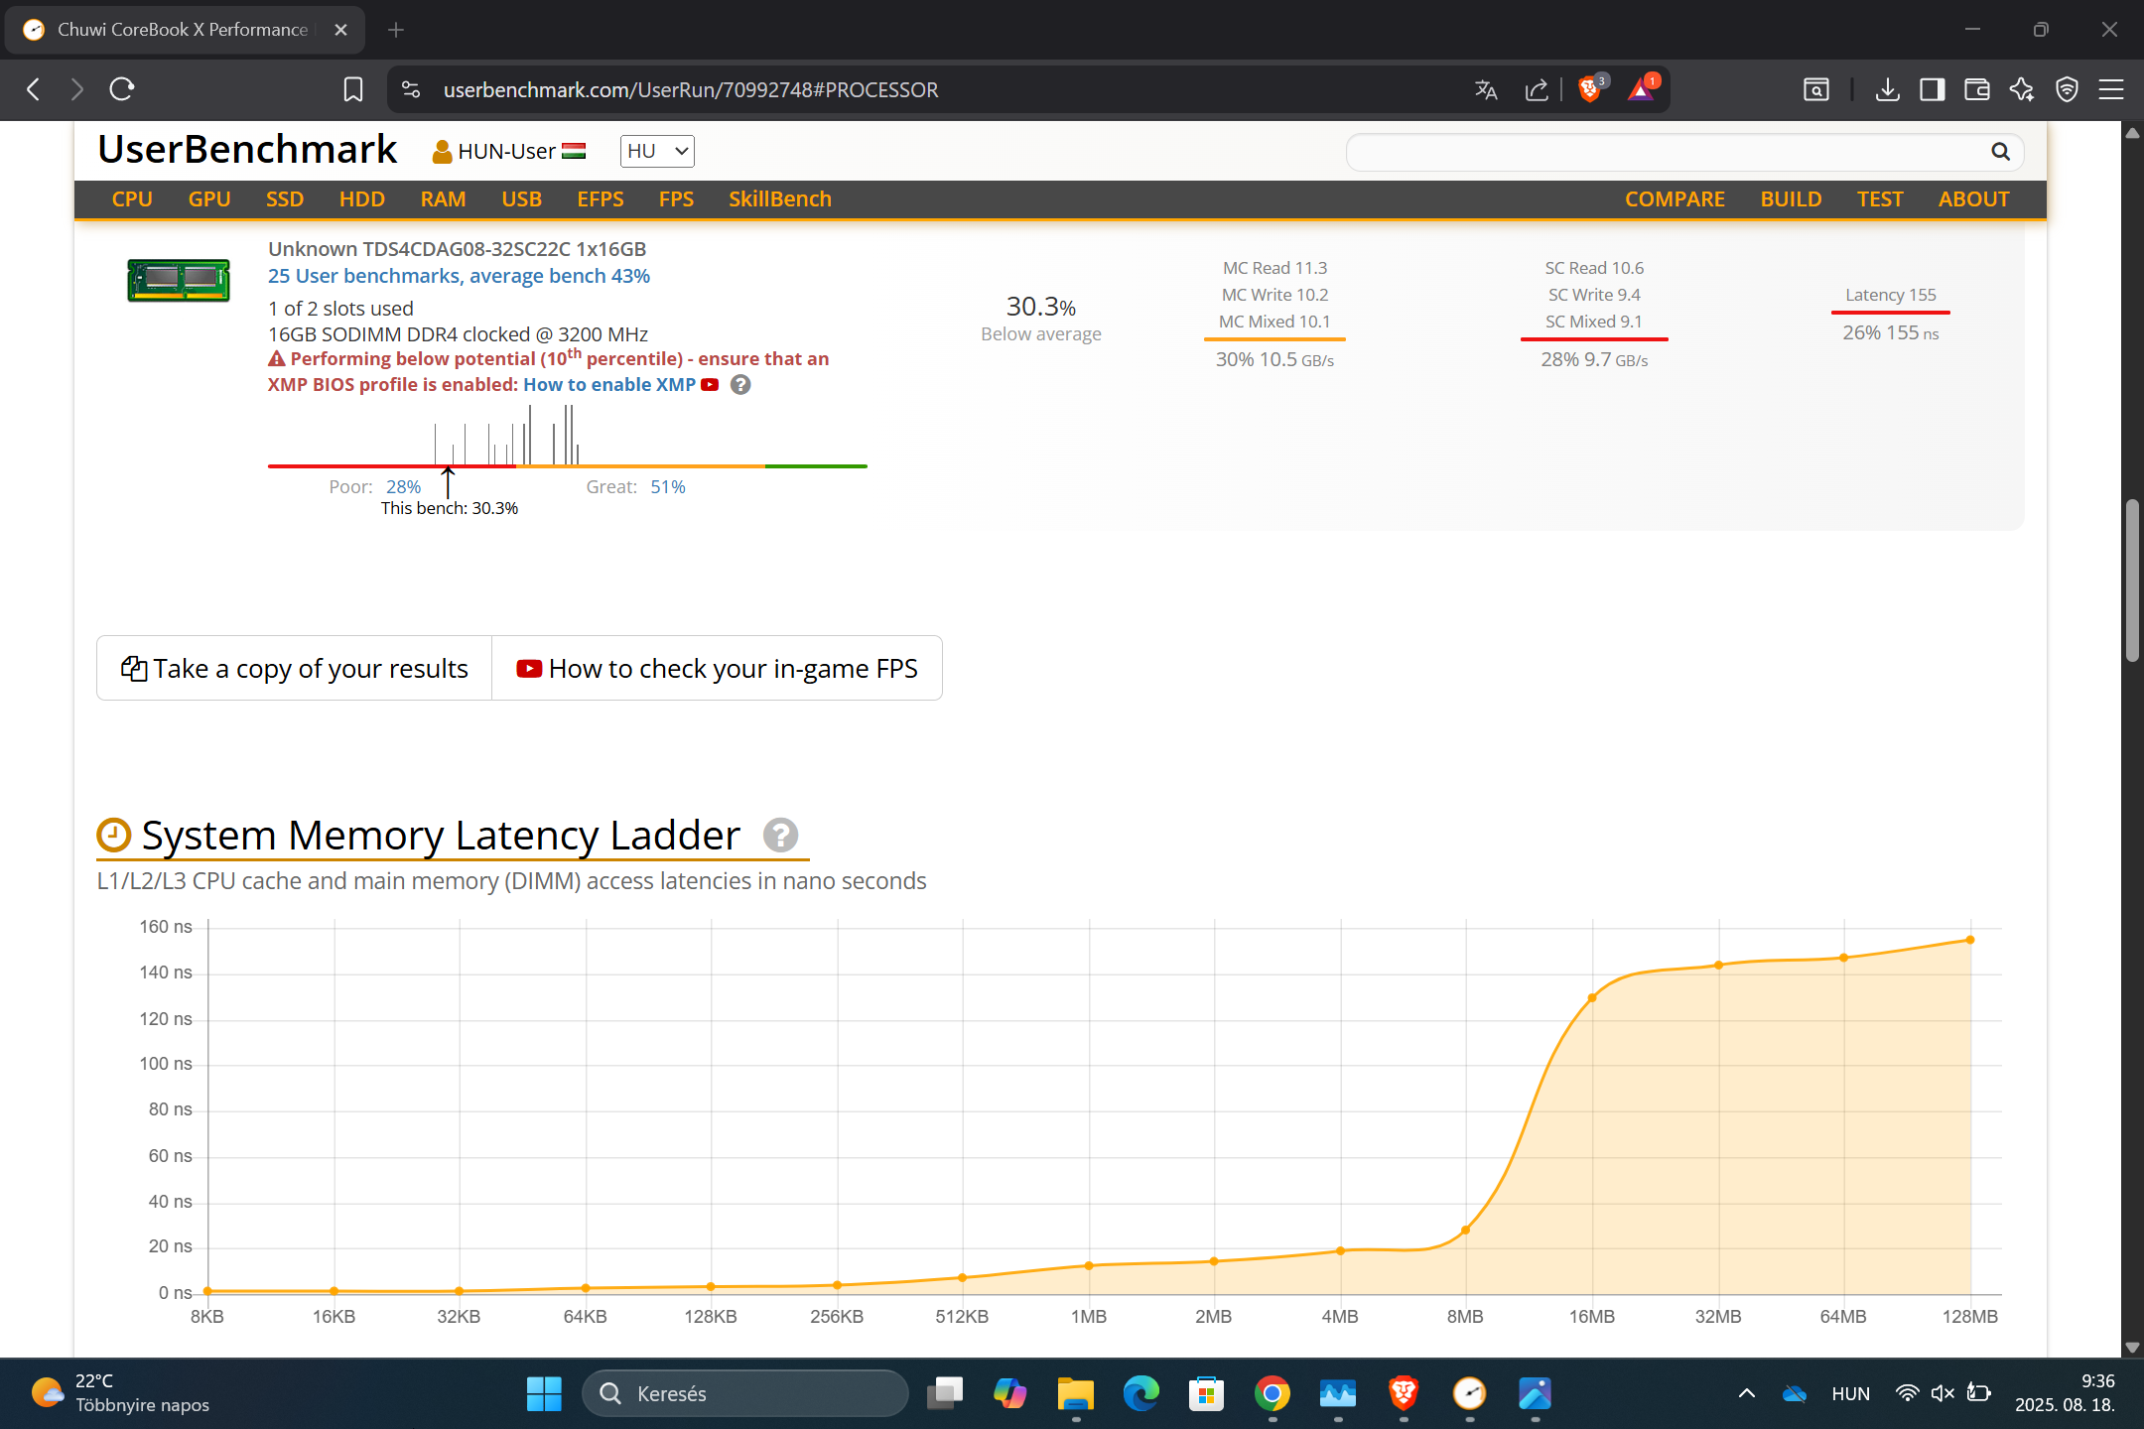Open the TEST page
Screen dimensions: 2144x1429
tap(1880, 199)
